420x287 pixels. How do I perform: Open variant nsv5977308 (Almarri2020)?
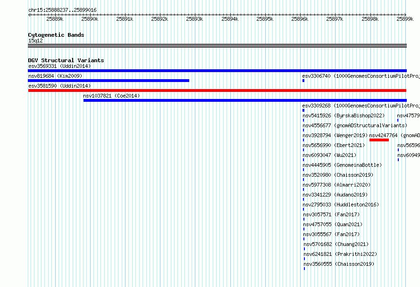(336, 185)
